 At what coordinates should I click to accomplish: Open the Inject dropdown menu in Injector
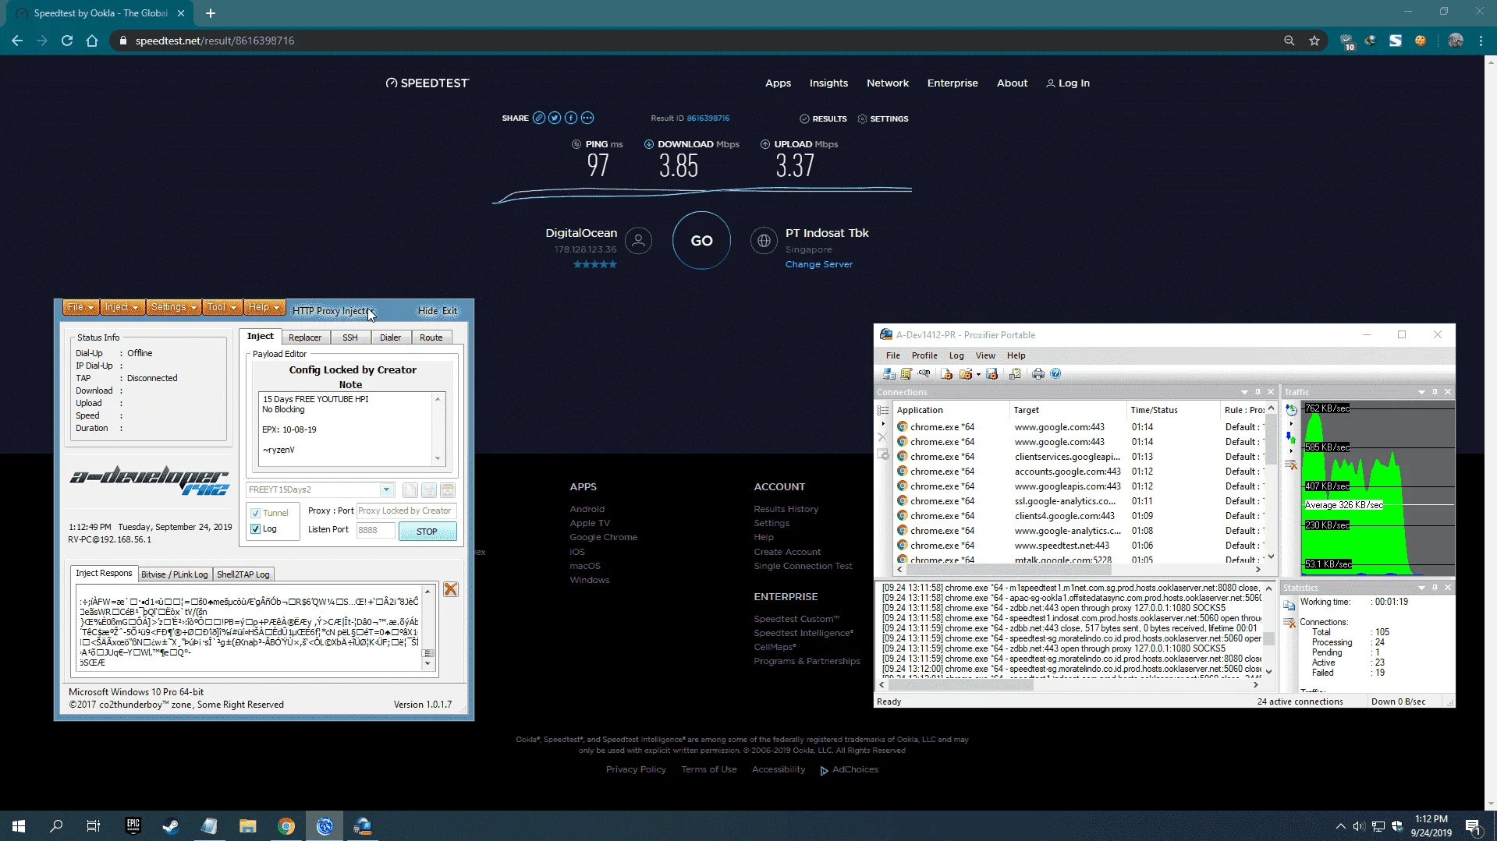(122, 307)
